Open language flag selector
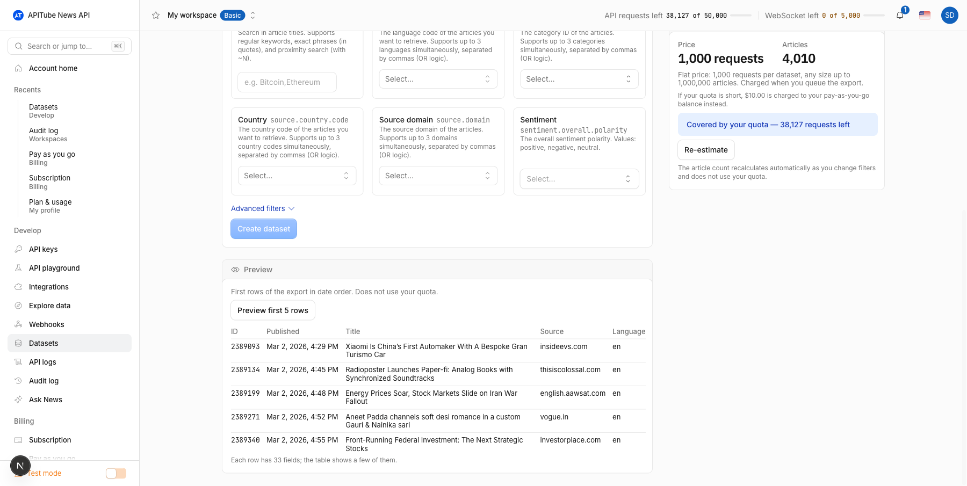The width and height of the screenshot is (967, 486). pyautogui.click(x=925, y=15)
